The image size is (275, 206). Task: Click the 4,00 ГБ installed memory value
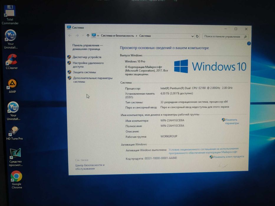tap(177, 93)
